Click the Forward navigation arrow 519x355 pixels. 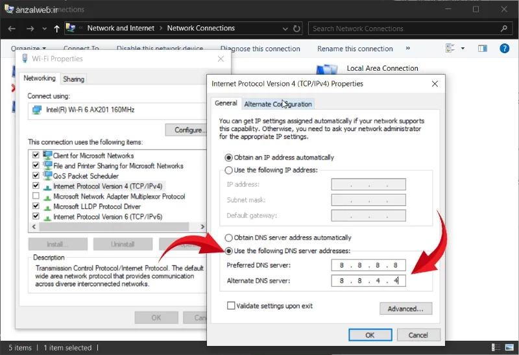point(30,29)
